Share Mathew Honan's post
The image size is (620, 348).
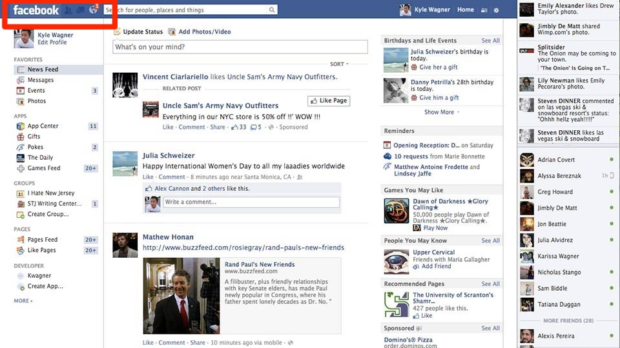(198, 342)
